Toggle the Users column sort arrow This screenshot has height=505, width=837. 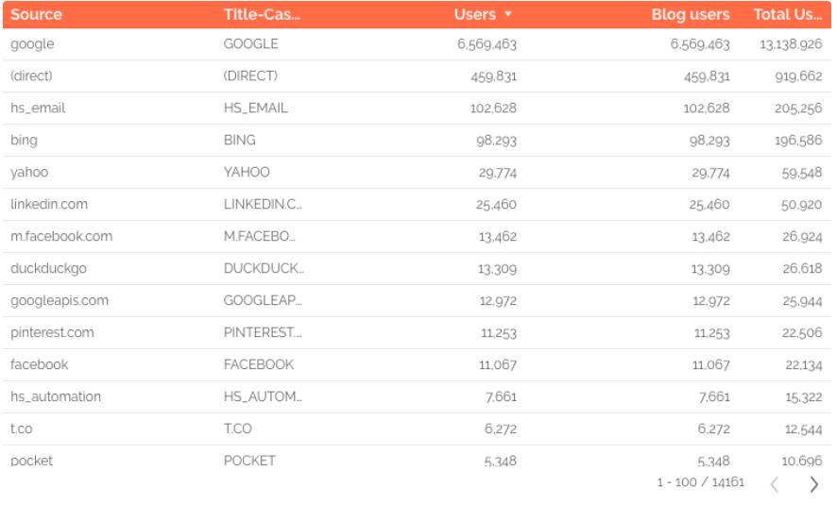[x=508, y=14]
